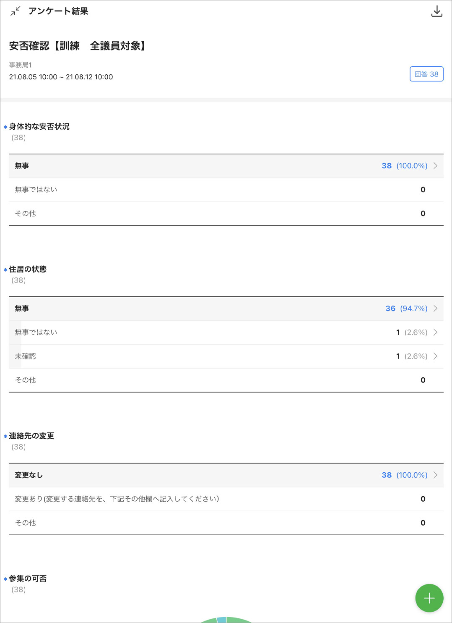452x623 pixels.
Task: Open chevron for 未確認 row
Action: [435, 356]
